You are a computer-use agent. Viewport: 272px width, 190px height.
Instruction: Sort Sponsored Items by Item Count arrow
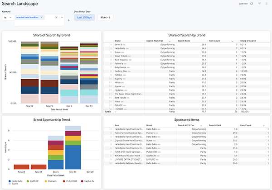click(264, 125)
